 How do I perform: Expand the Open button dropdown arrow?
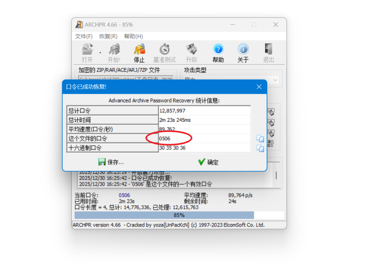(100, 53)
